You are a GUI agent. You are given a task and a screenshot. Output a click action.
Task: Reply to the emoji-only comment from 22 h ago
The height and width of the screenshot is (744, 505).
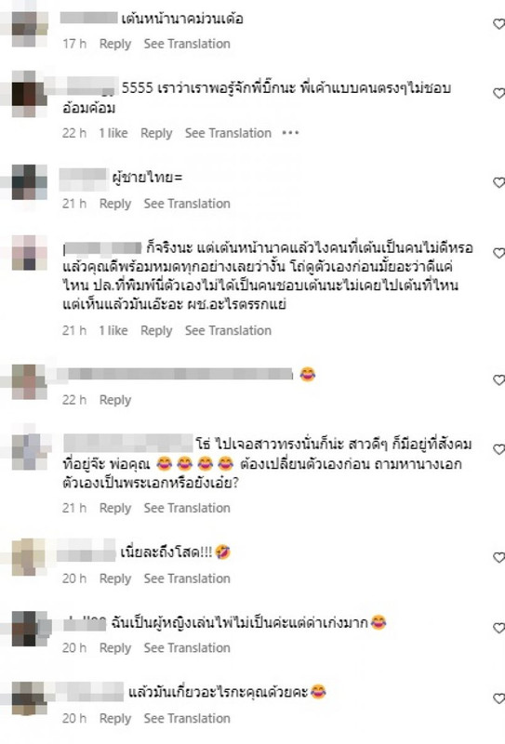click(x=115, y=400)
